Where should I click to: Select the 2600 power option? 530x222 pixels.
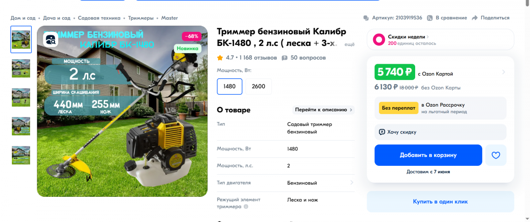(x=258, y=86)
